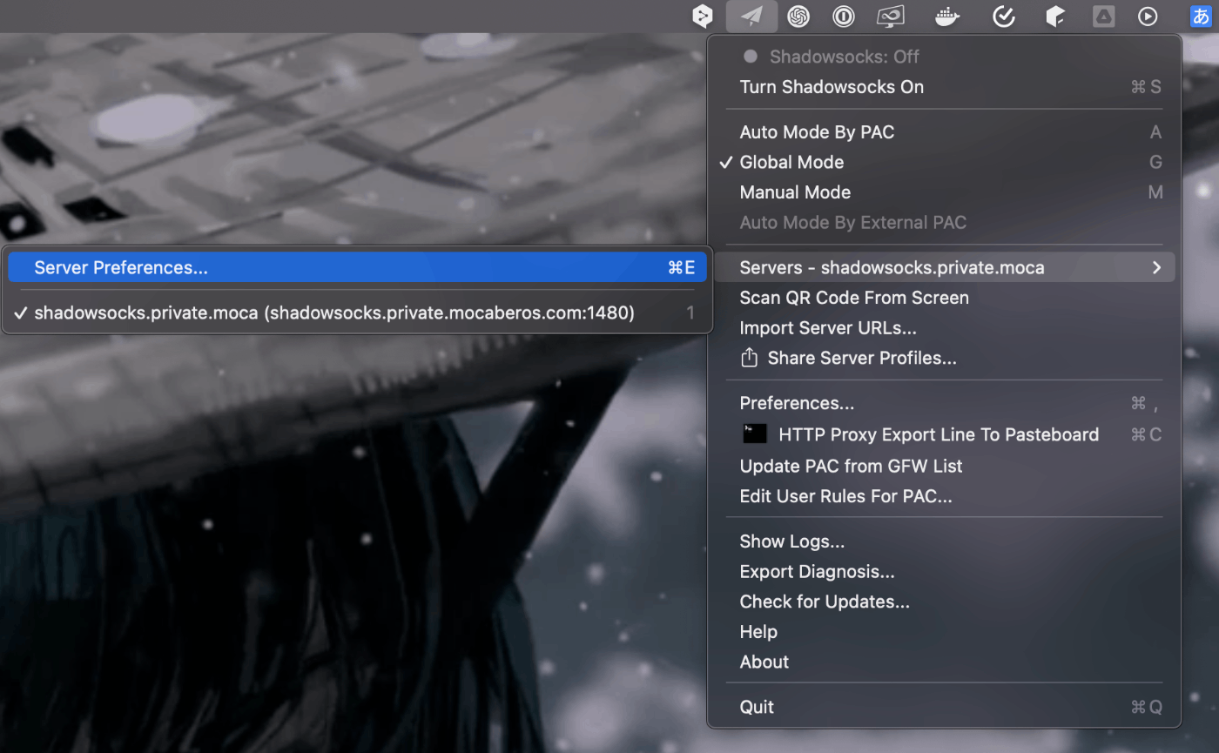The image size is (1219, 753).
Task: Click the terminal icon beside HTTP Proxy Export
Action: (x=754, y=434)
